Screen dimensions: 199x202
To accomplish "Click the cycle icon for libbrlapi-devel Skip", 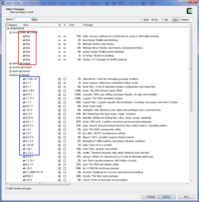I will [24, 48].
